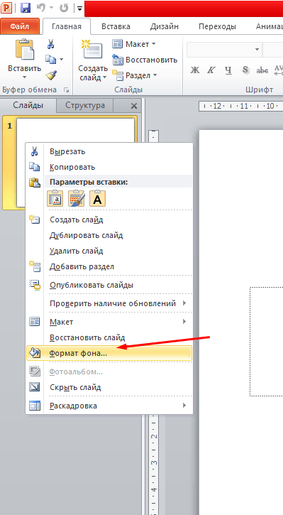
Task: Expand the Вставить paste options arrow
Action: click(x=25, y=77)
